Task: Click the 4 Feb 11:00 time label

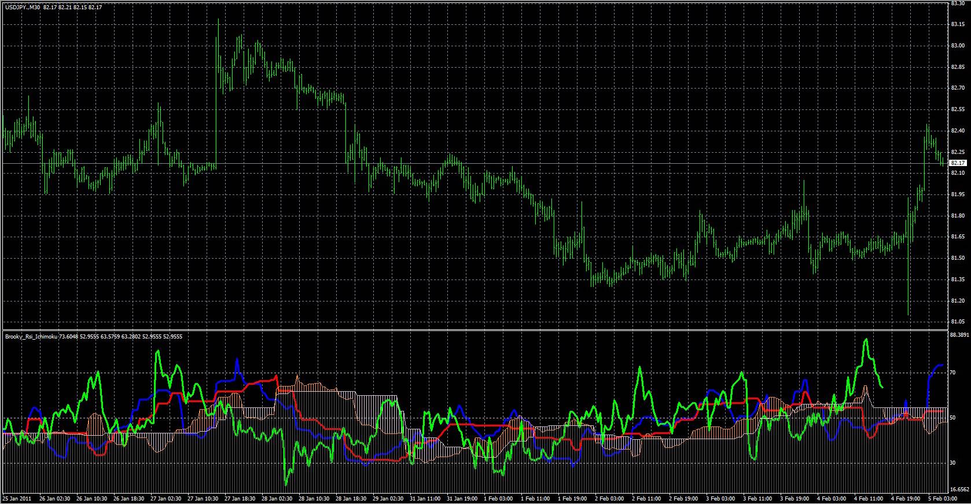Action: (870, 498)
